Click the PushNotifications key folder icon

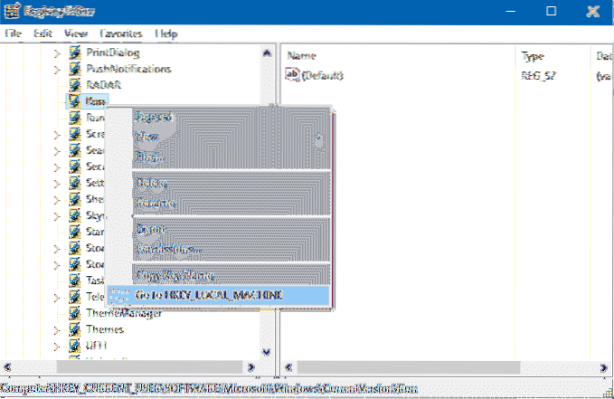click(x=75, y=69)
